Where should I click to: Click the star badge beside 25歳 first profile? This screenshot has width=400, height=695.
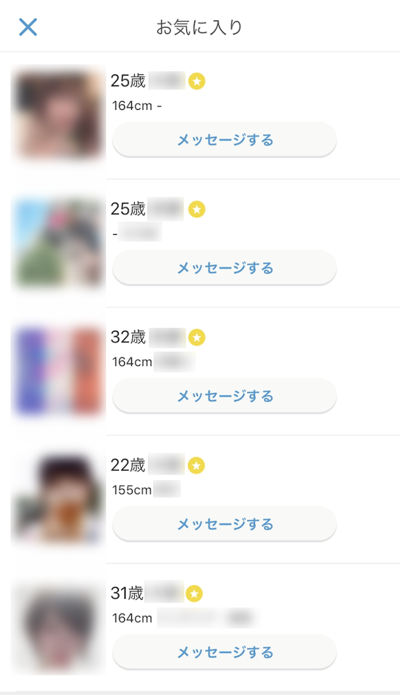pyautogui.click(x=198, y=81)
